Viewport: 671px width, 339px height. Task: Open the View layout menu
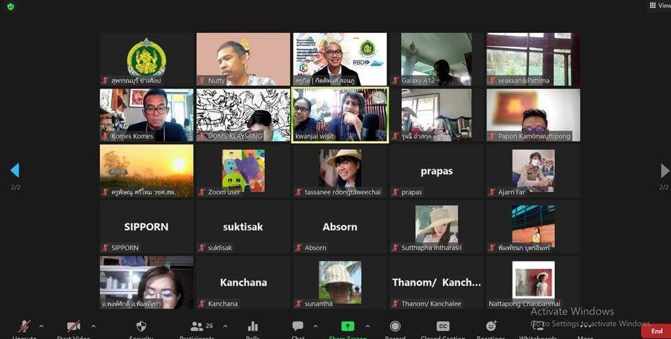[x=660, y=5]
